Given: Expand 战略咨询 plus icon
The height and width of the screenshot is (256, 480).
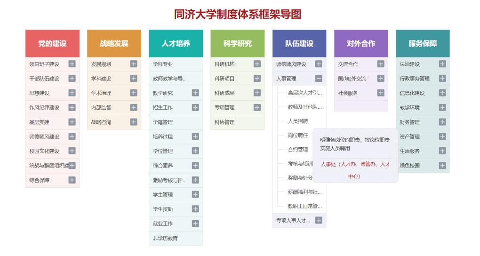Looking at the screenshot, I should [x=134, y=122].
